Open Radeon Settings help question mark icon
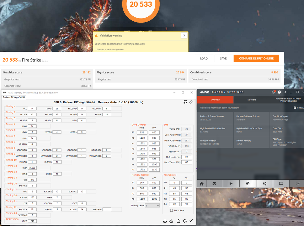The width and height of the screenshot is (304, 226). 279,92
